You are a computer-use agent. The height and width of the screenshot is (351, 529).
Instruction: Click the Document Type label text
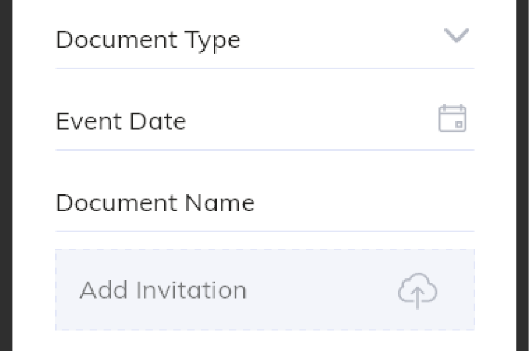pos(148,41)
